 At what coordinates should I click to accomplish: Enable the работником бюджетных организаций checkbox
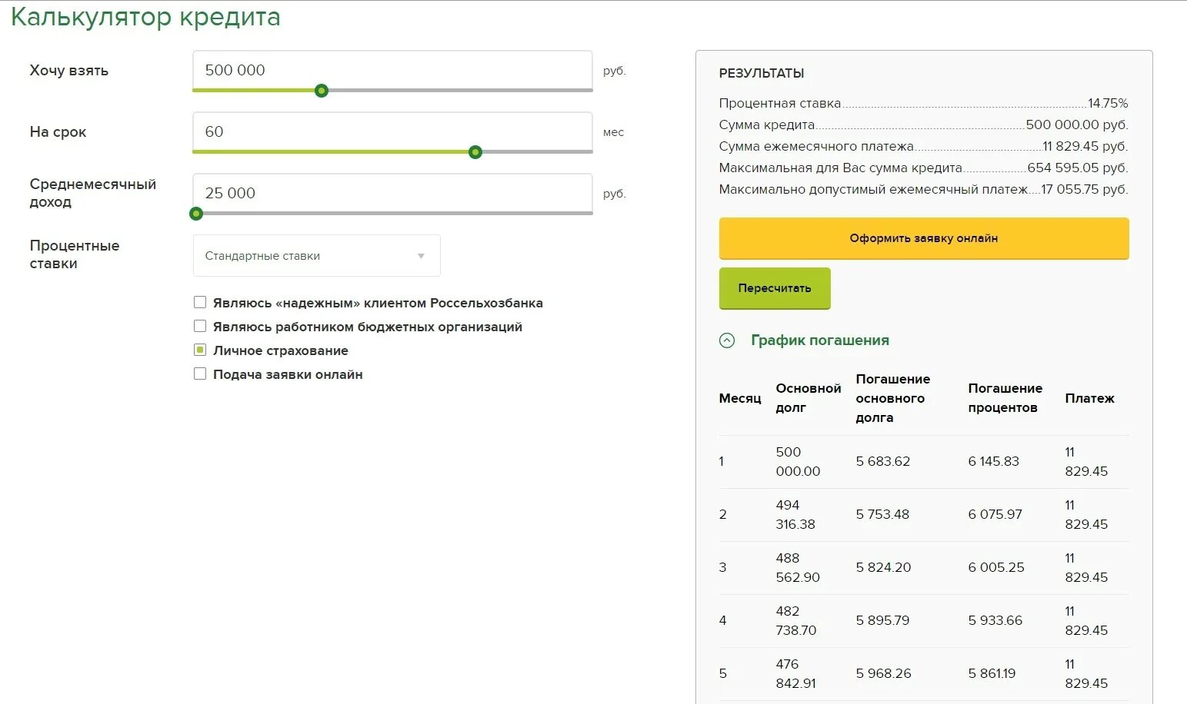200,326
